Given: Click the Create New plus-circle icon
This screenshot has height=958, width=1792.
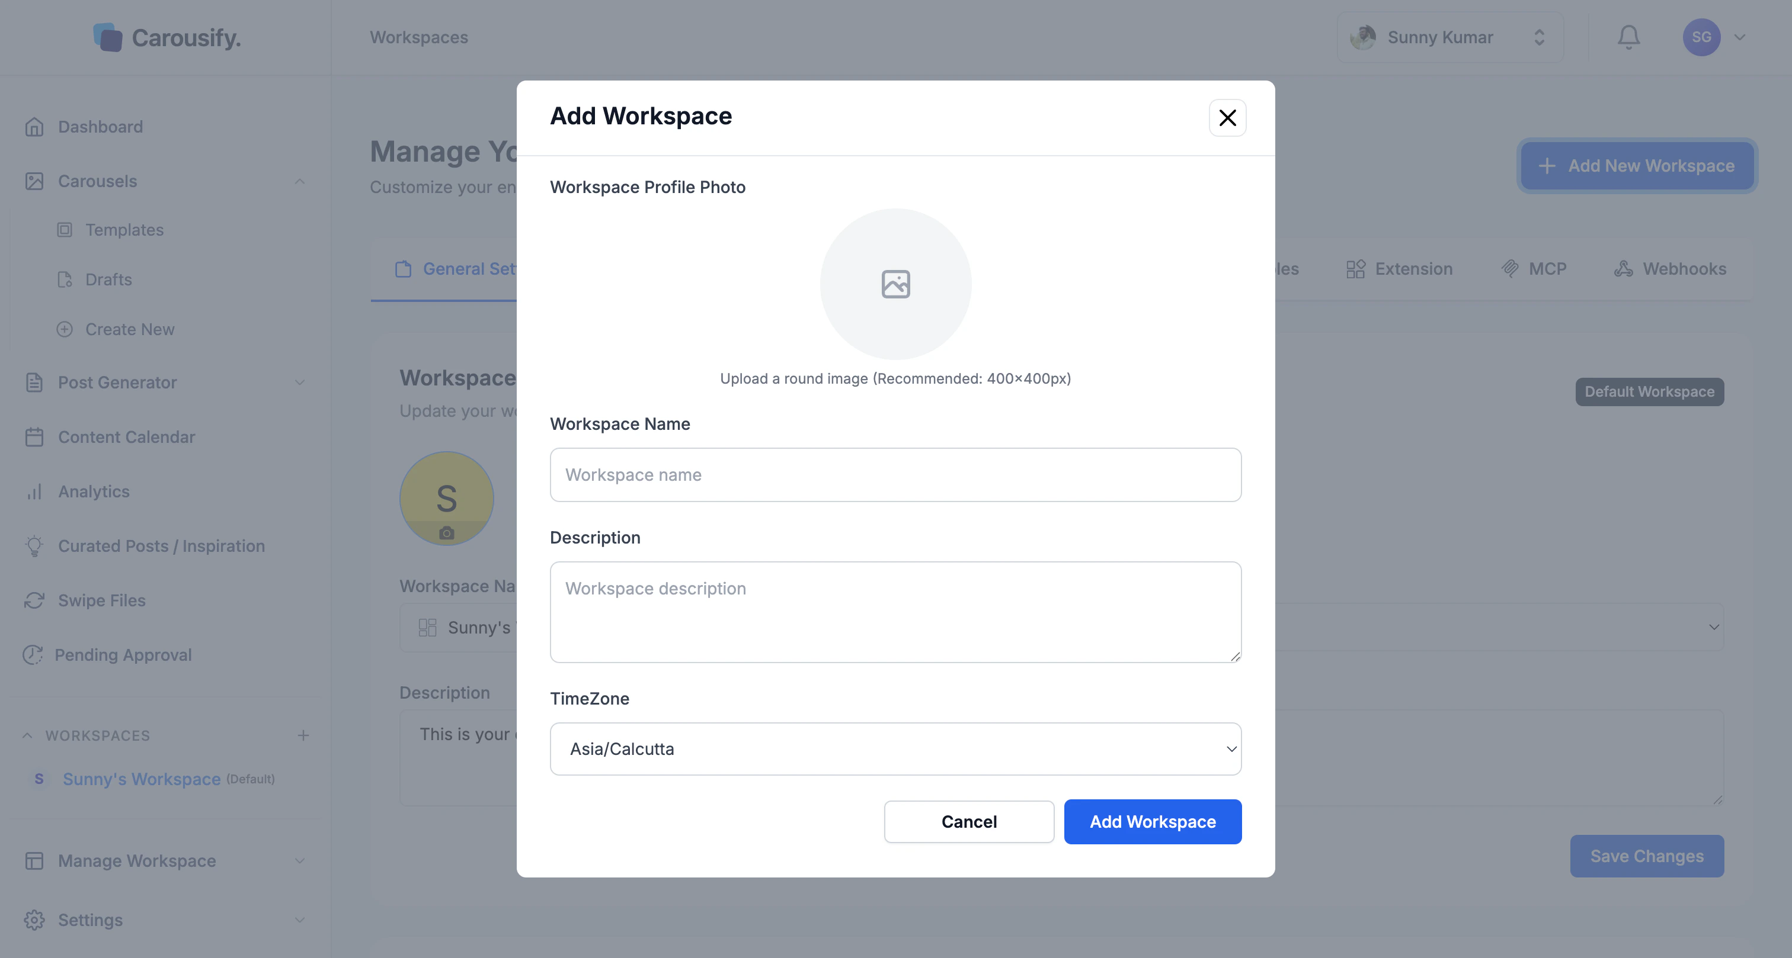Looking at the screenshot, I should pyautogui.click(x=65, y=329).
